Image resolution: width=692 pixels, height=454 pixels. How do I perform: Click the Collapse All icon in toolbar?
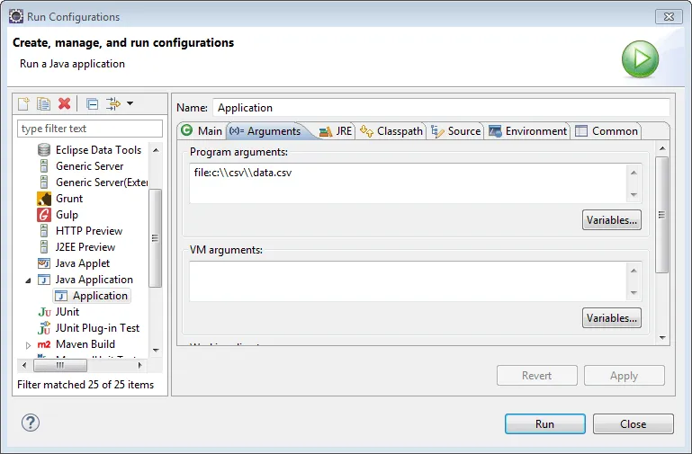(x=93, y=104)
